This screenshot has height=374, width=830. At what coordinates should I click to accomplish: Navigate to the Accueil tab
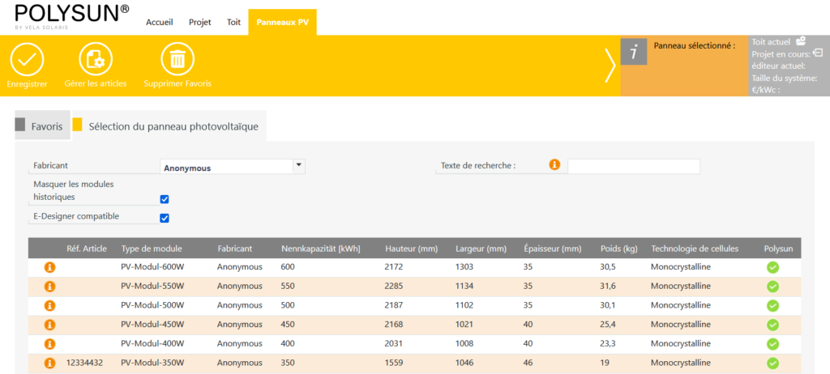tap(160, 23)
